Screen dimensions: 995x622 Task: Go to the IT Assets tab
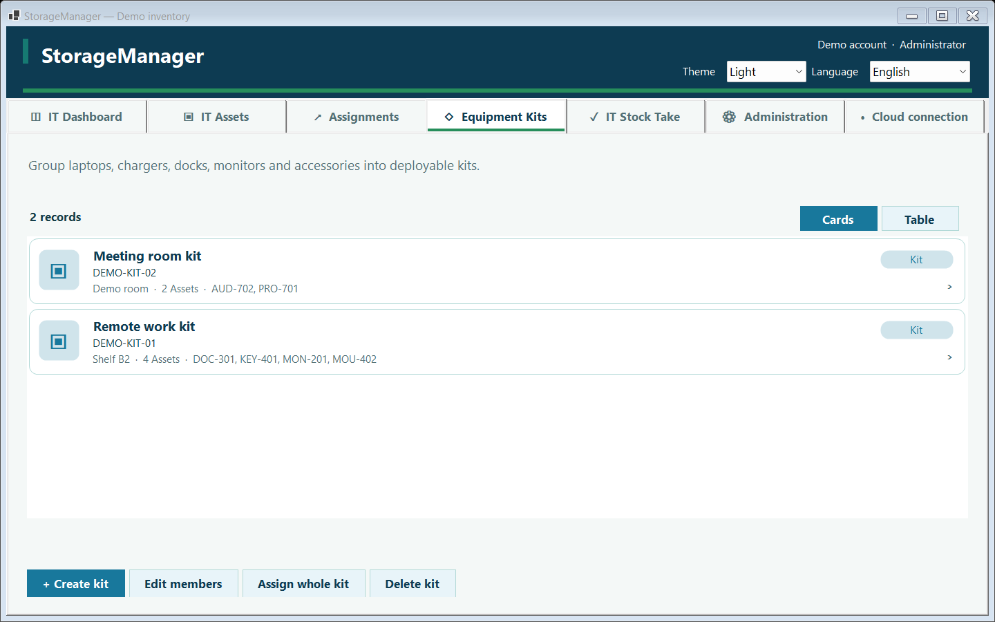coord(217,117)
